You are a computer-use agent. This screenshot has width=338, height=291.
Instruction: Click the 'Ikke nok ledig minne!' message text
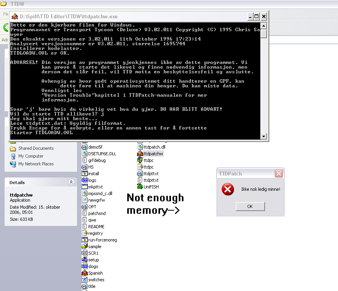[x=261, y=189]
